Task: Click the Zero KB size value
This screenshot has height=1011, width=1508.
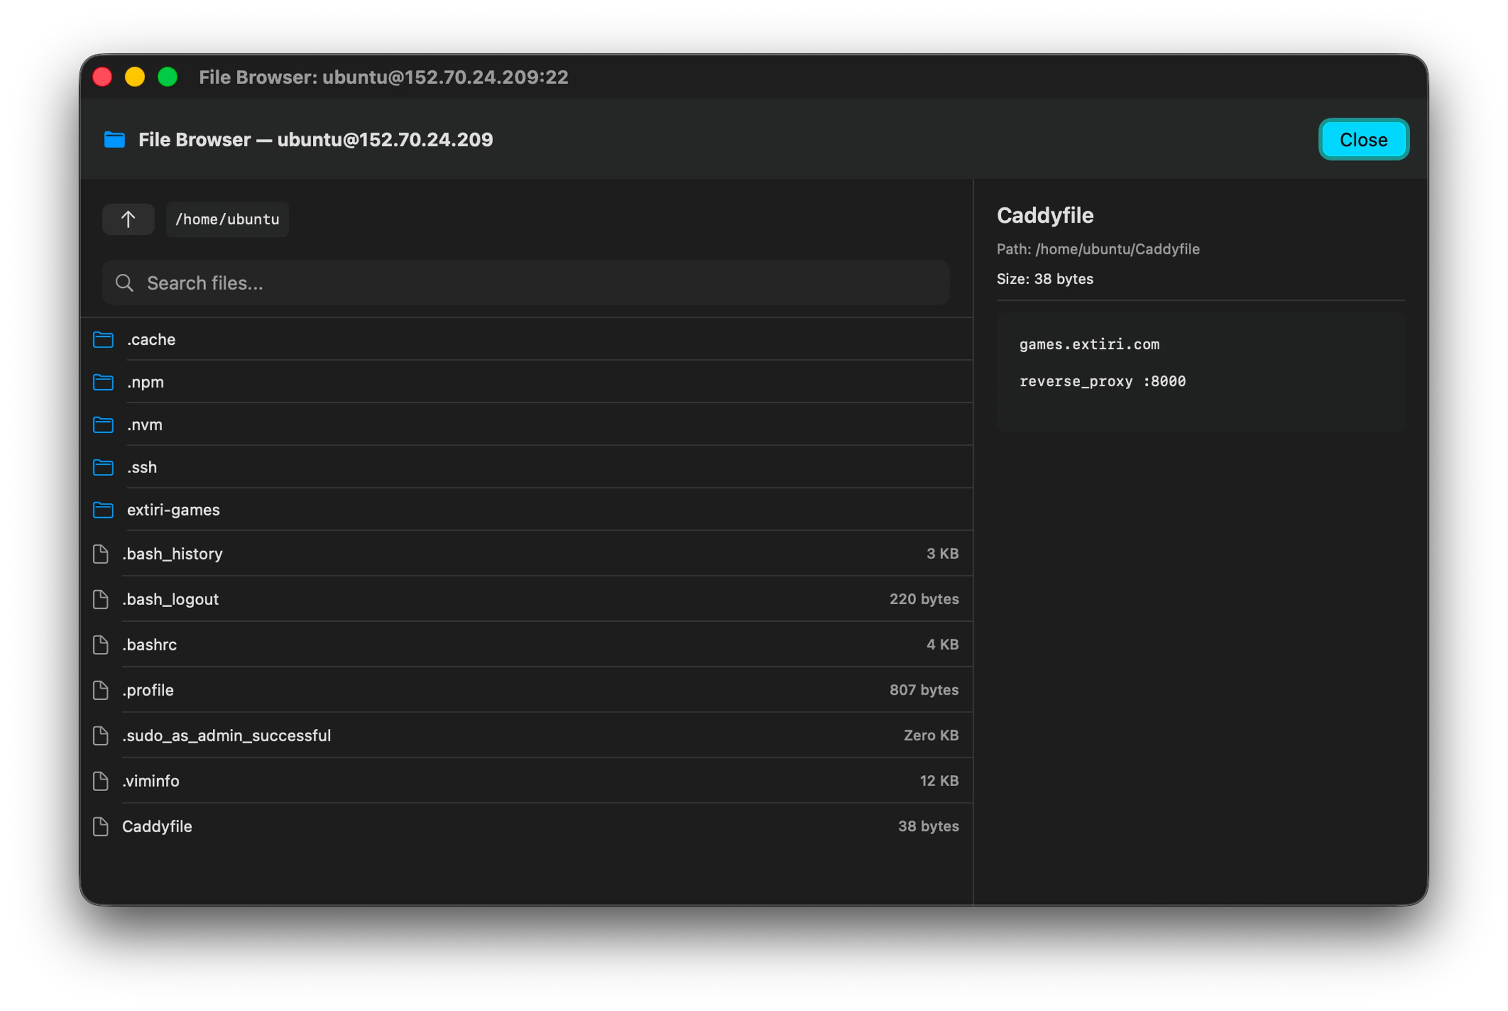Action: click(932, 736)
